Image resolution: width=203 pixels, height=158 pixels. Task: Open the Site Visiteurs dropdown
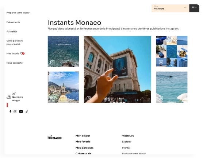170,8
